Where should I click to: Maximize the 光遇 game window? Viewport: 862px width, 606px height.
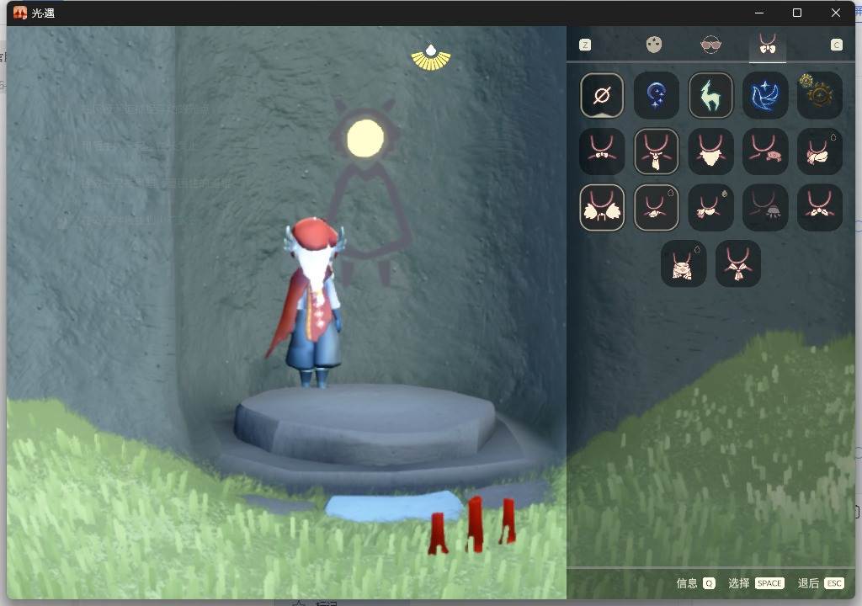(796, 13)
